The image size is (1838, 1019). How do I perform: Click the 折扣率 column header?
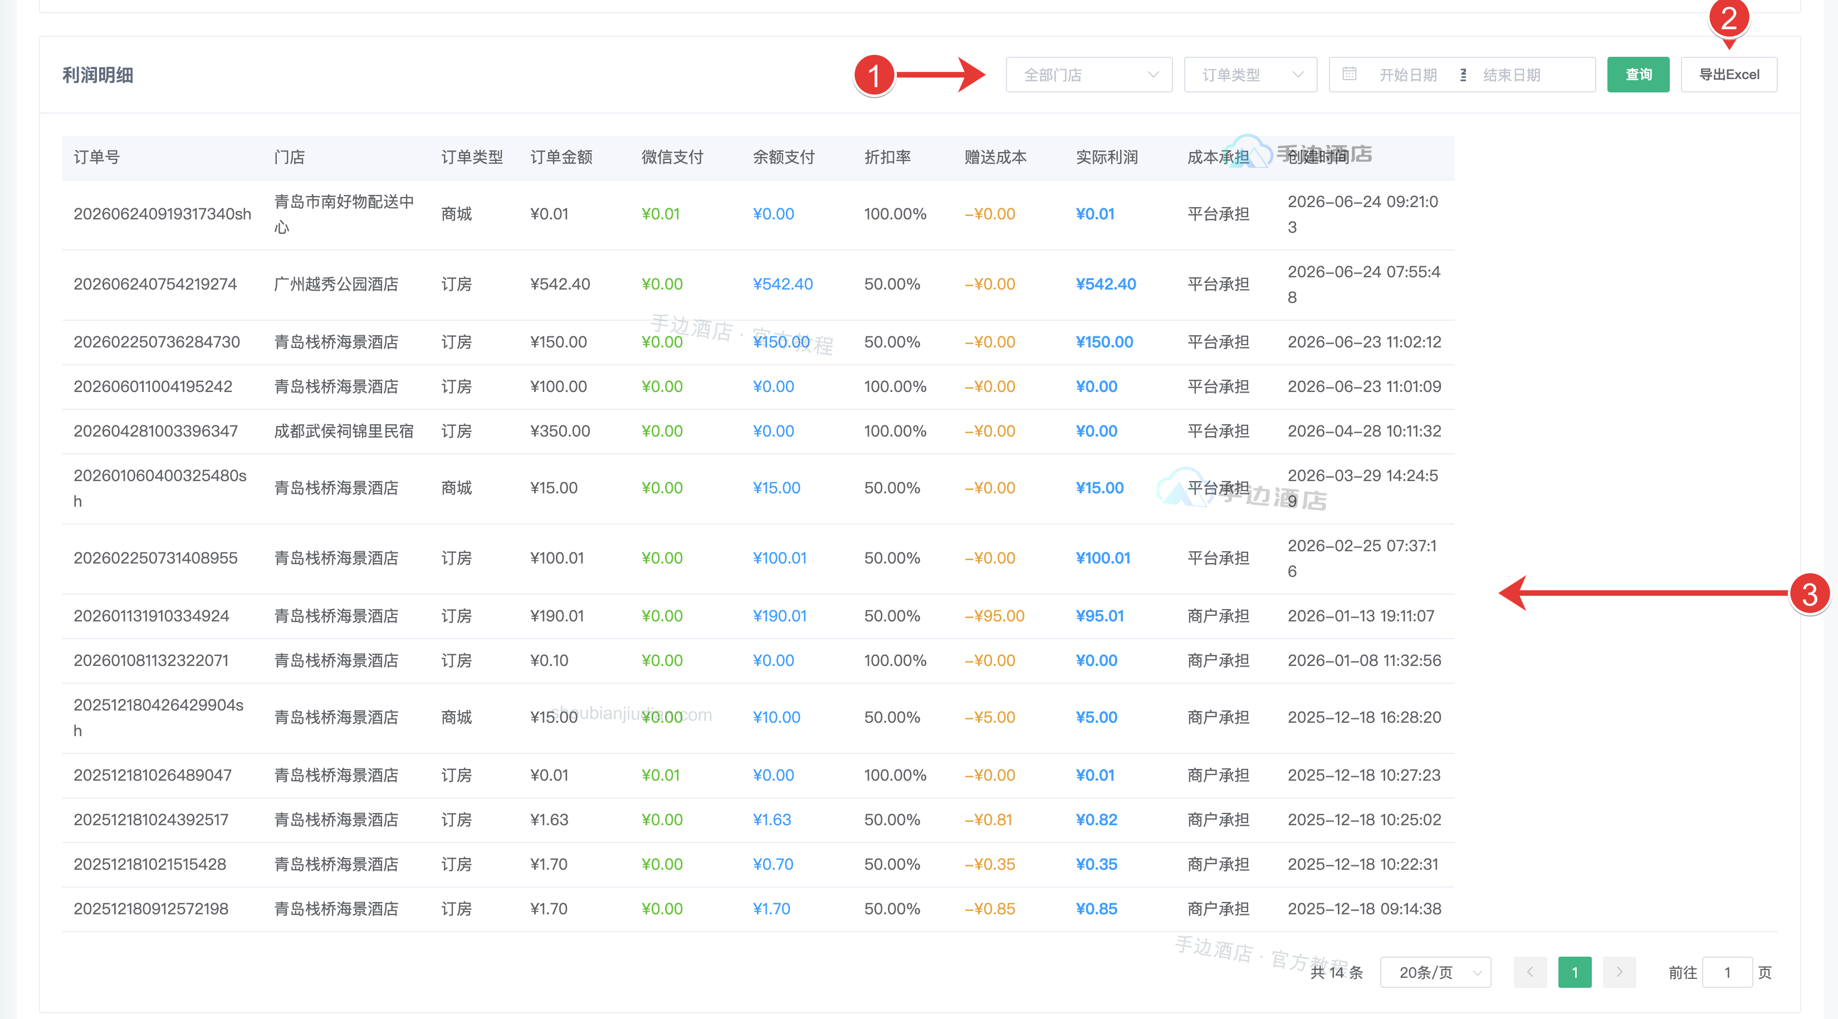[888, 158]
